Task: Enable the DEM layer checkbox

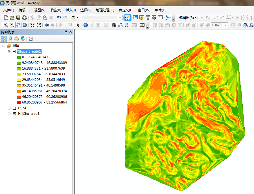Action: (14, 108)
